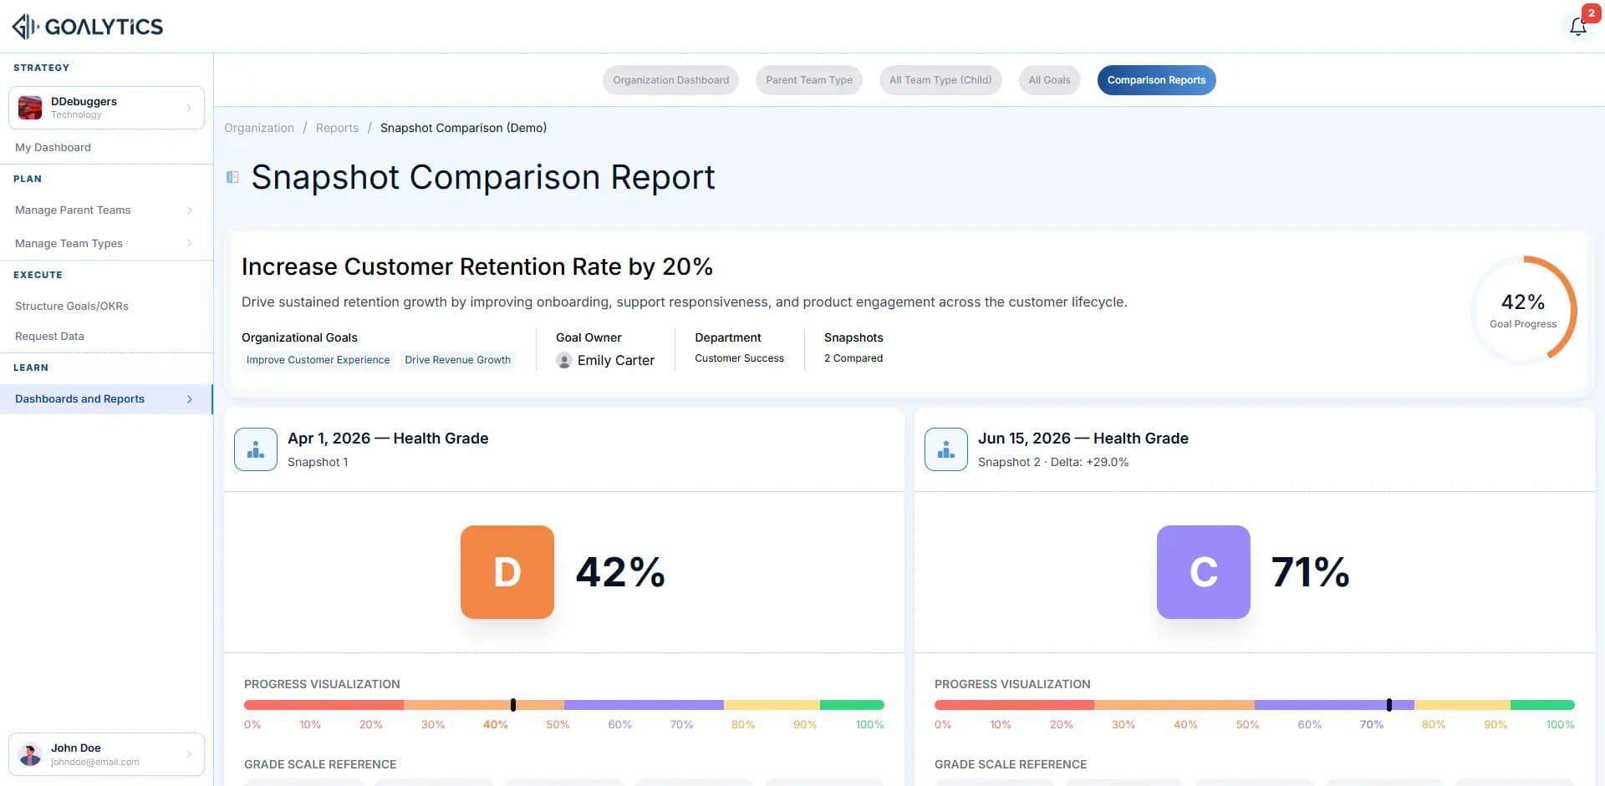Image resolution: width=1605 pixels, height=786 pixels.
Task: Click the 2 Compared snapshots text
Action: click(853, 358)
